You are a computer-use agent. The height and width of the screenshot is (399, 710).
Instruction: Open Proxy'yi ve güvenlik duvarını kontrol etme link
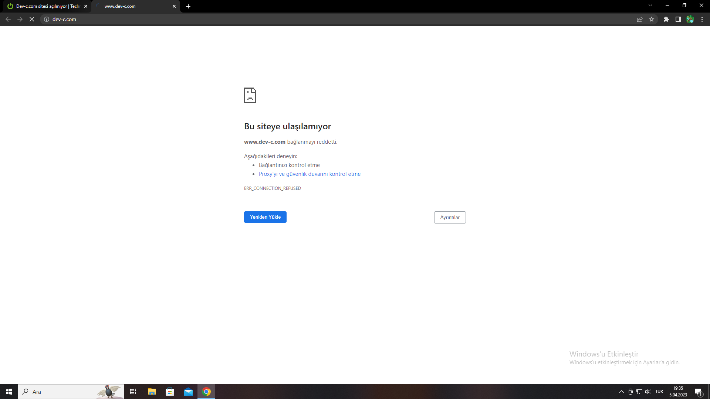click(310, 174)
